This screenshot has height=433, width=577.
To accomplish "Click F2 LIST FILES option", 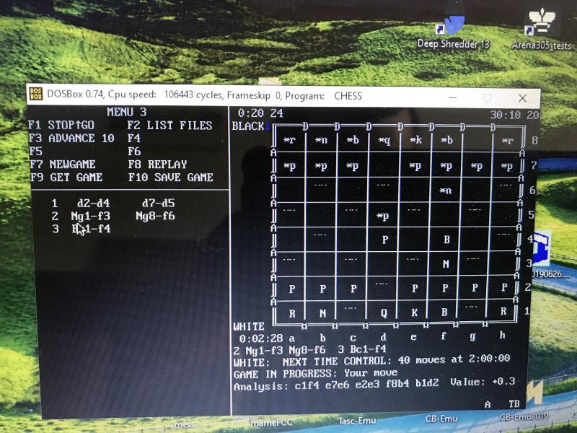I will [x=169, y=126].
